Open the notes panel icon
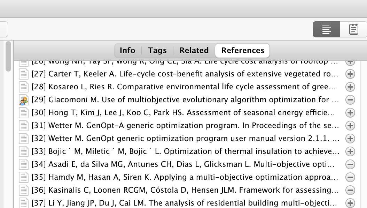Image resolution: width=367 pixels, height=208 pixels. click(x=353, y=29)
